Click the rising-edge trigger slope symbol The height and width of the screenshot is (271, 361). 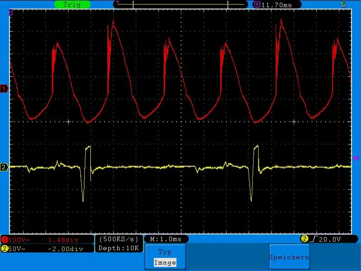[312, 239]
